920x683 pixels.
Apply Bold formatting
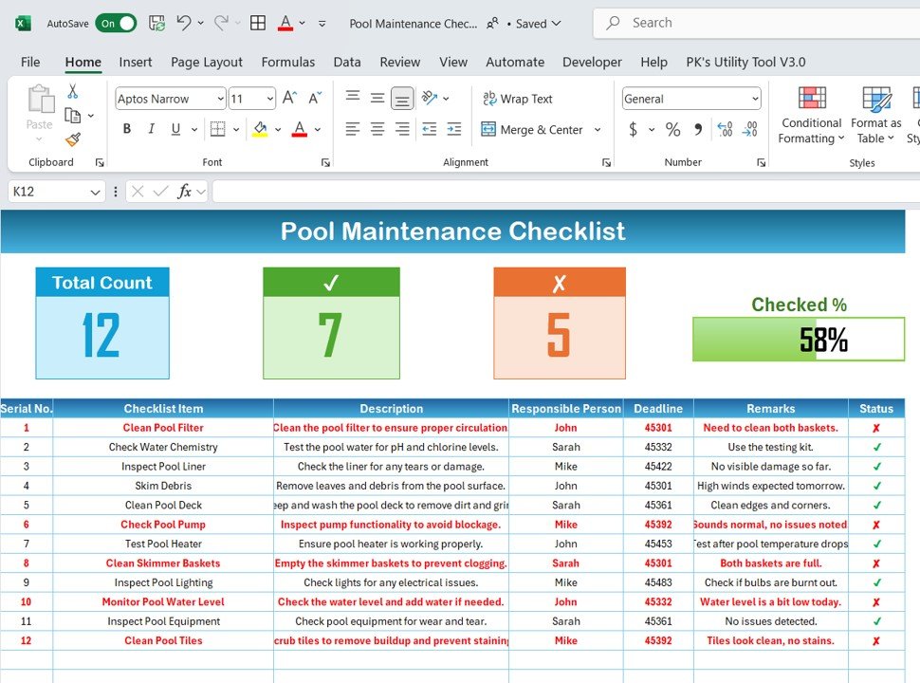(x=127, y=129)
